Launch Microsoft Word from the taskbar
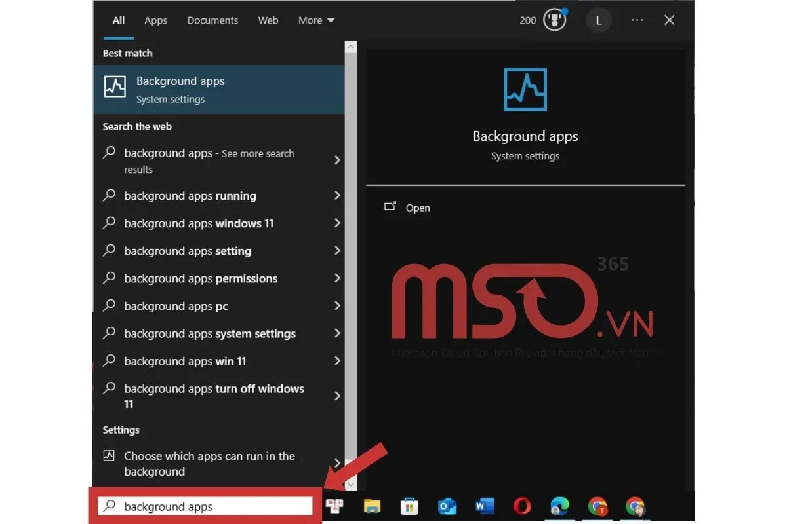Screen dimensions: 787x524 pos(485,506)
